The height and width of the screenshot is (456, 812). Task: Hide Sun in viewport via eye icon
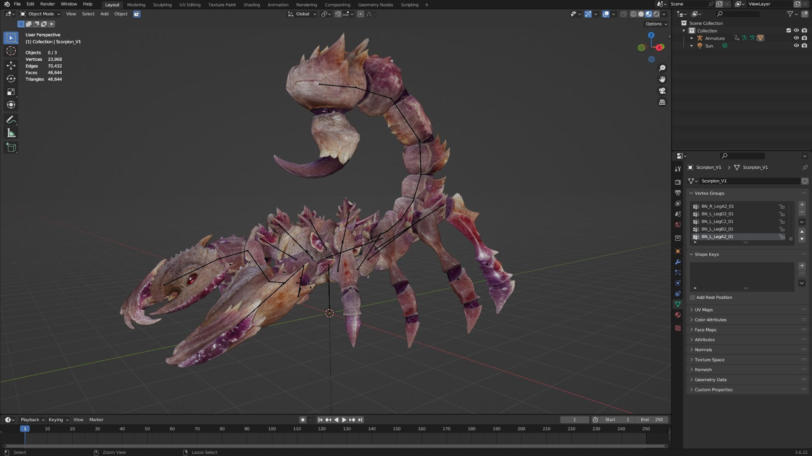coord(796,46)
